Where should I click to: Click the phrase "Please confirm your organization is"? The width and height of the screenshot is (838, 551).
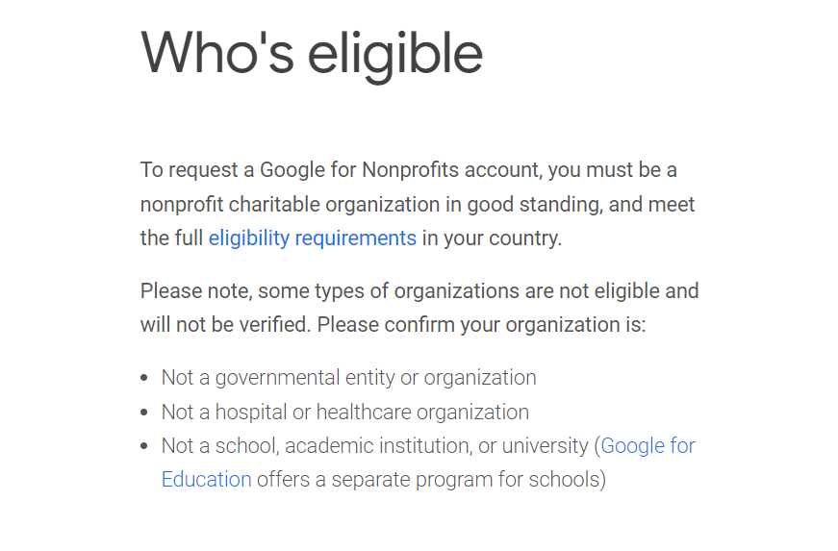tap(481, 325)
